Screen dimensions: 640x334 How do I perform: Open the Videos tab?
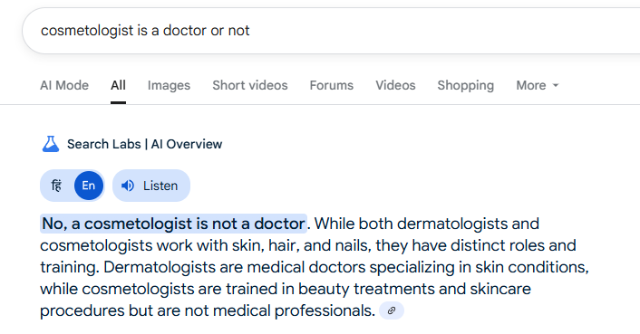pos(395,85)
